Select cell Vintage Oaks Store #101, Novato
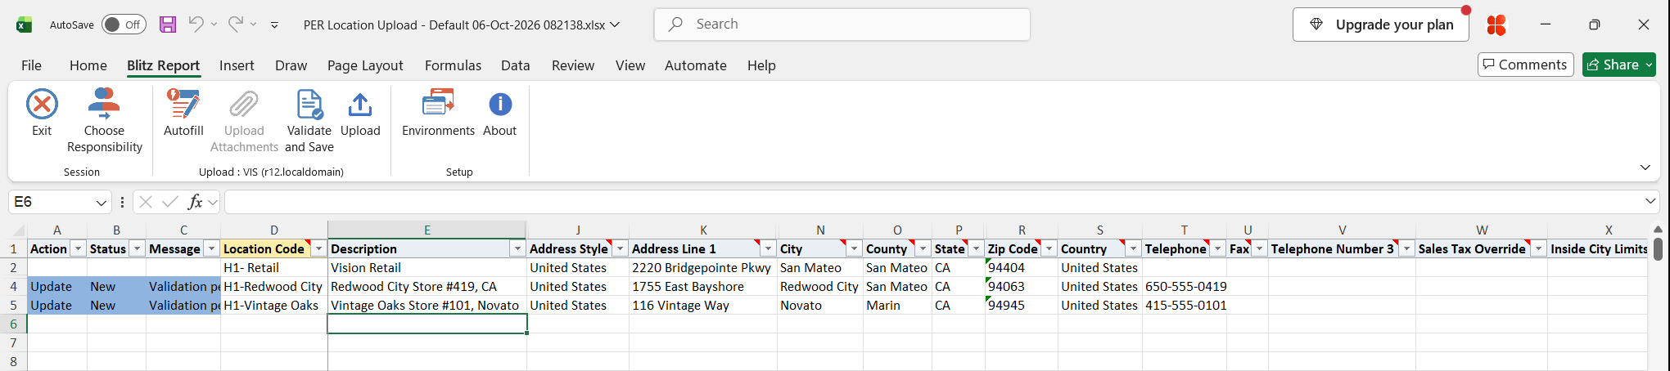Screen dimensions: 1670x371 tap(427, 305)
